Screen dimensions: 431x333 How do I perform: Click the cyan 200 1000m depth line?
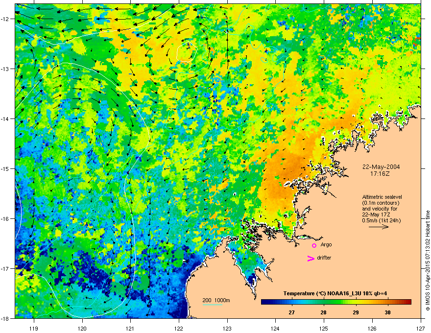point(212,305)
